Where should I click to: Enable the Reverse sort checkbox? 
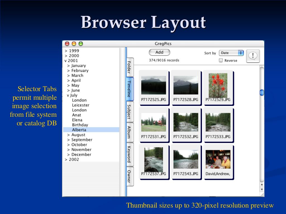tap(221, 60)
